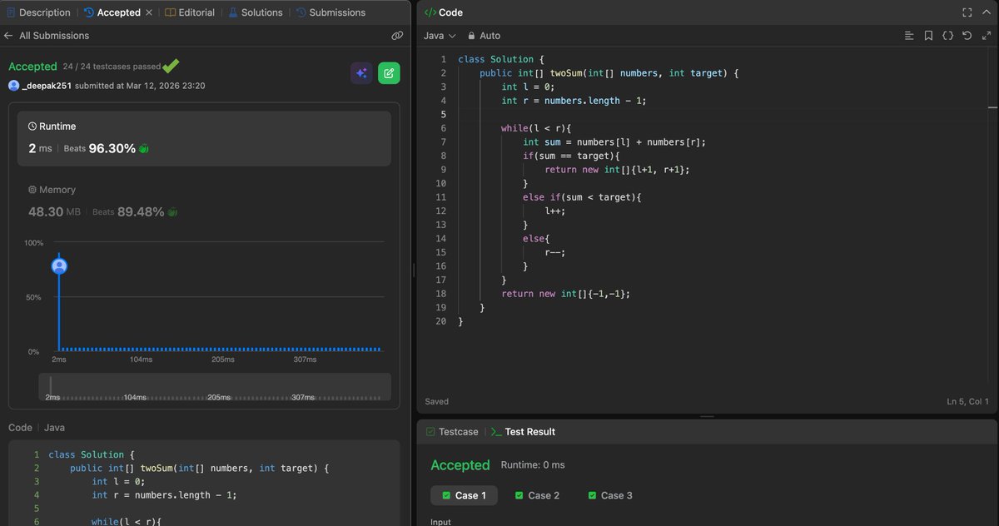Screen dimensions: 999x526
Task: Enter full screen mode from Code header
Action: point(967,12)
